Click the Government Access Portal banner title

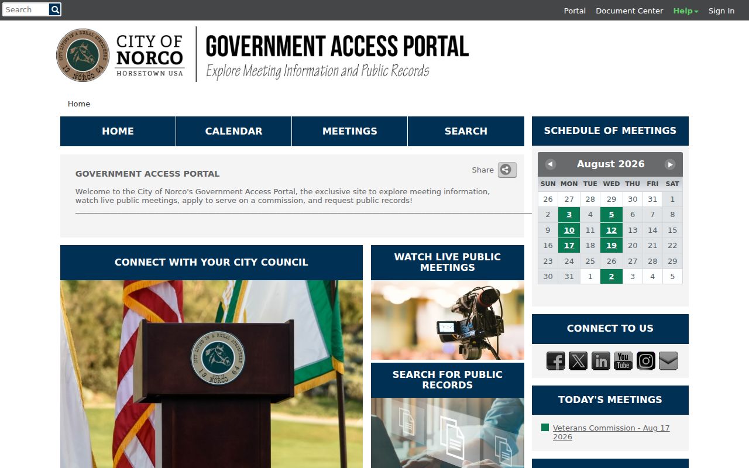[337, 47]
